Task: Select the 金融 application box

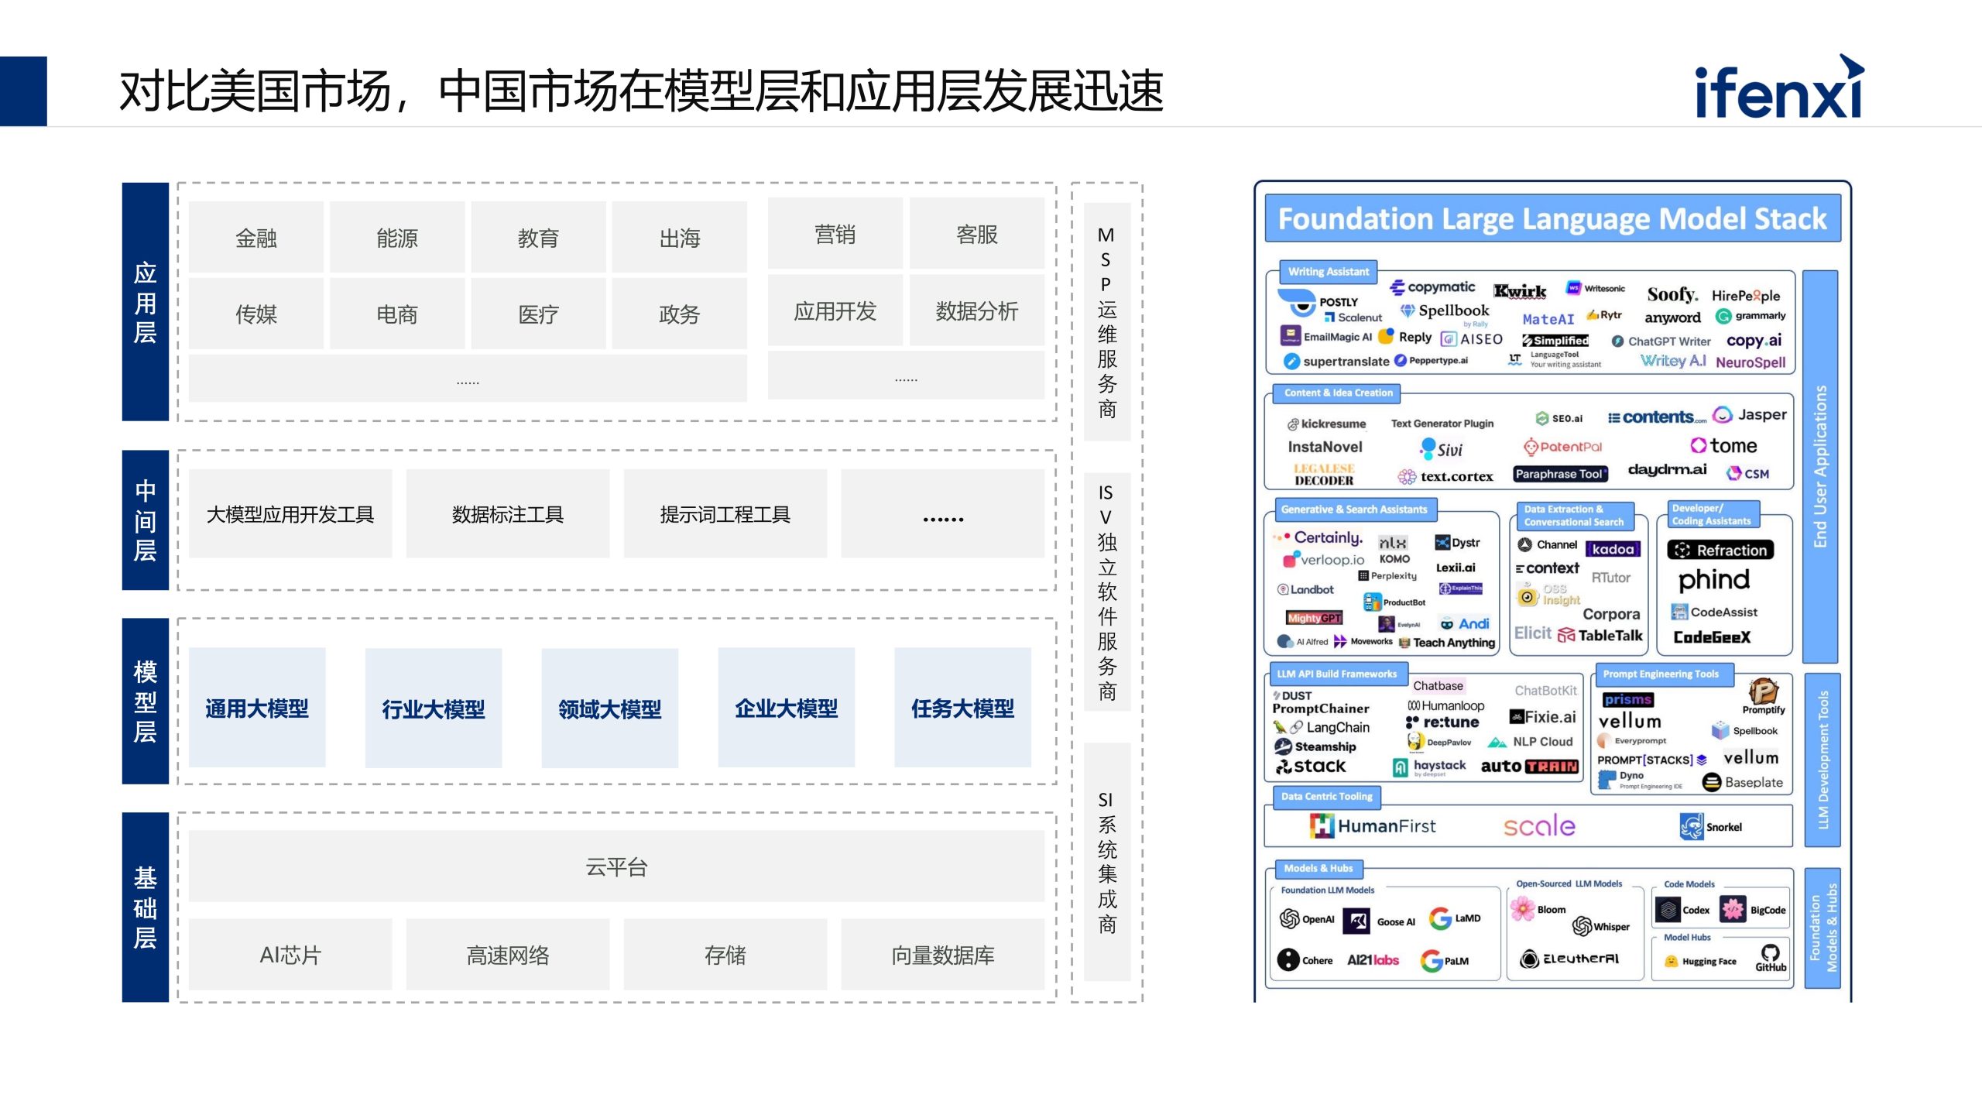Action: point(255,237)
